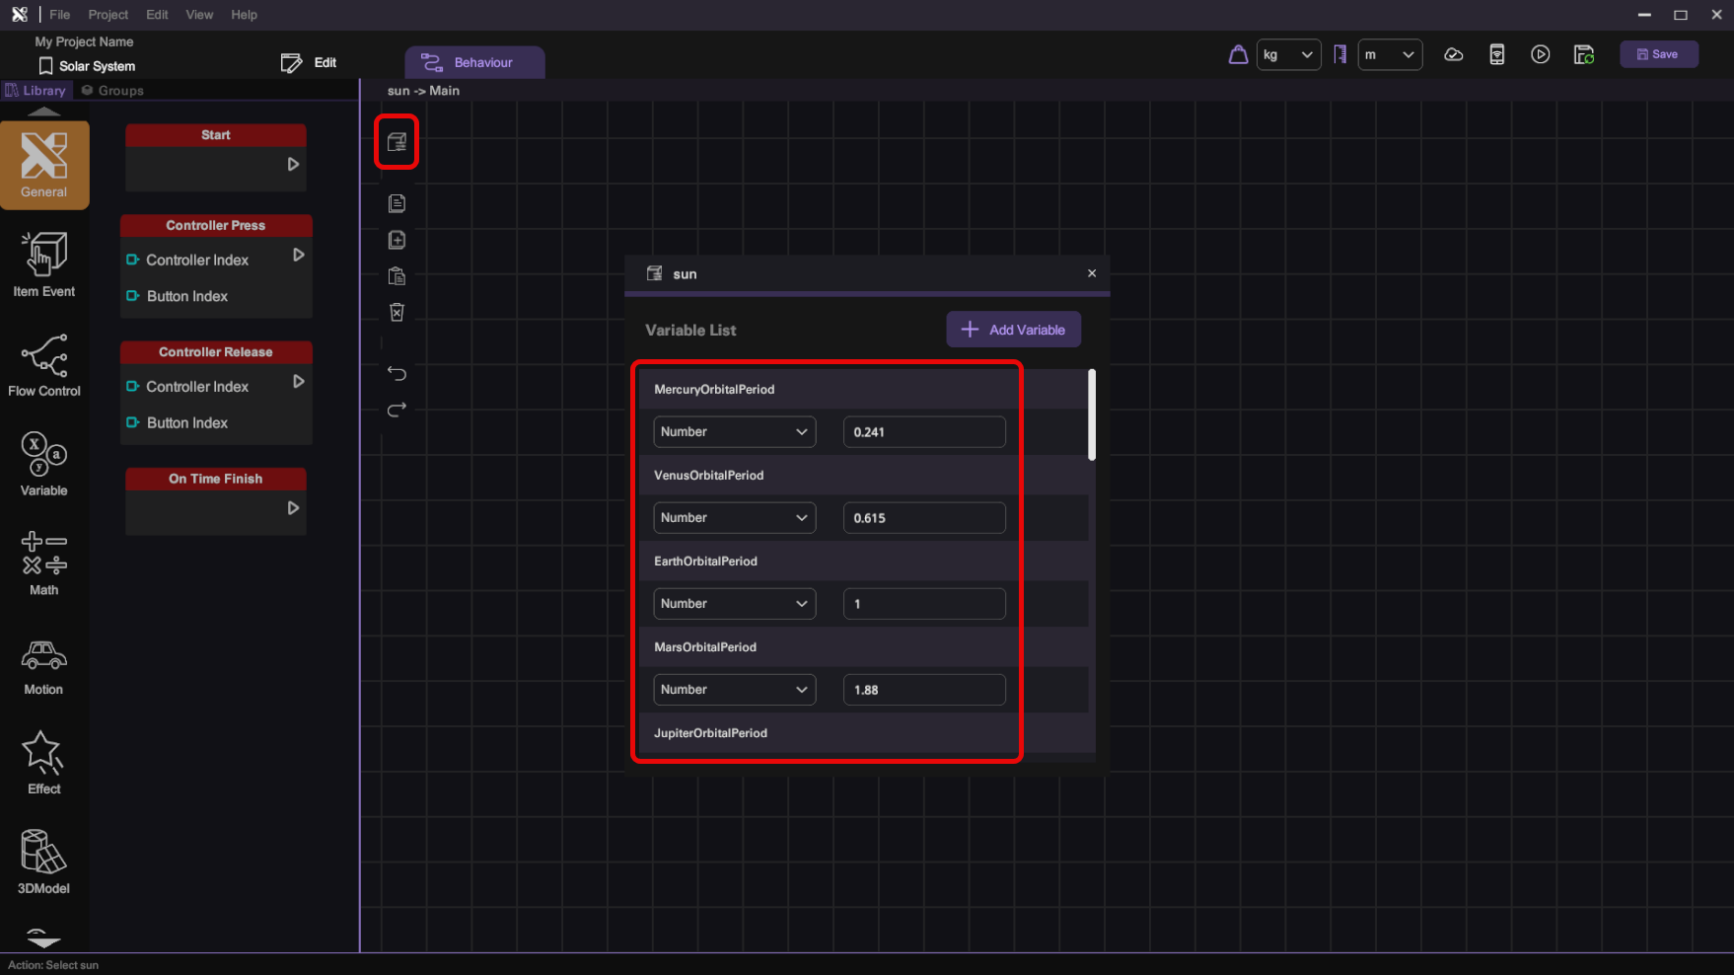This screenshot has width=1734, height=975.
Task: Select the Variable library category
Action: point(44,464)
